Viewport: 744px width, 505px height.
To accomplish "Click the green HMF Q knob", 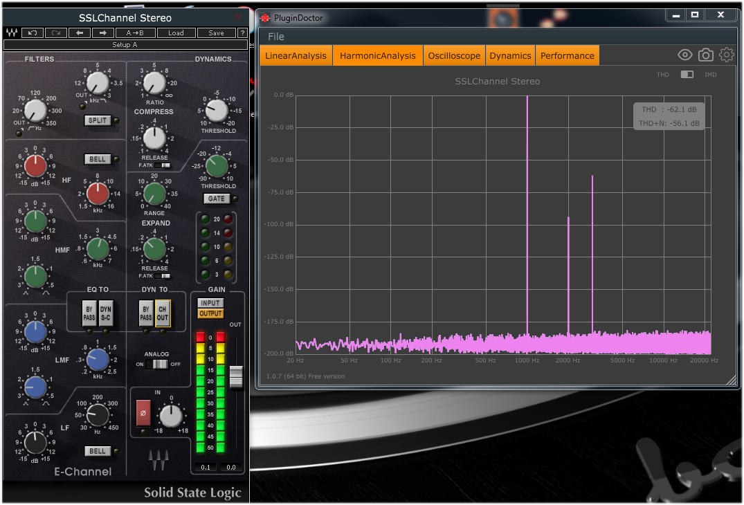I will click(x=35, y=277).
